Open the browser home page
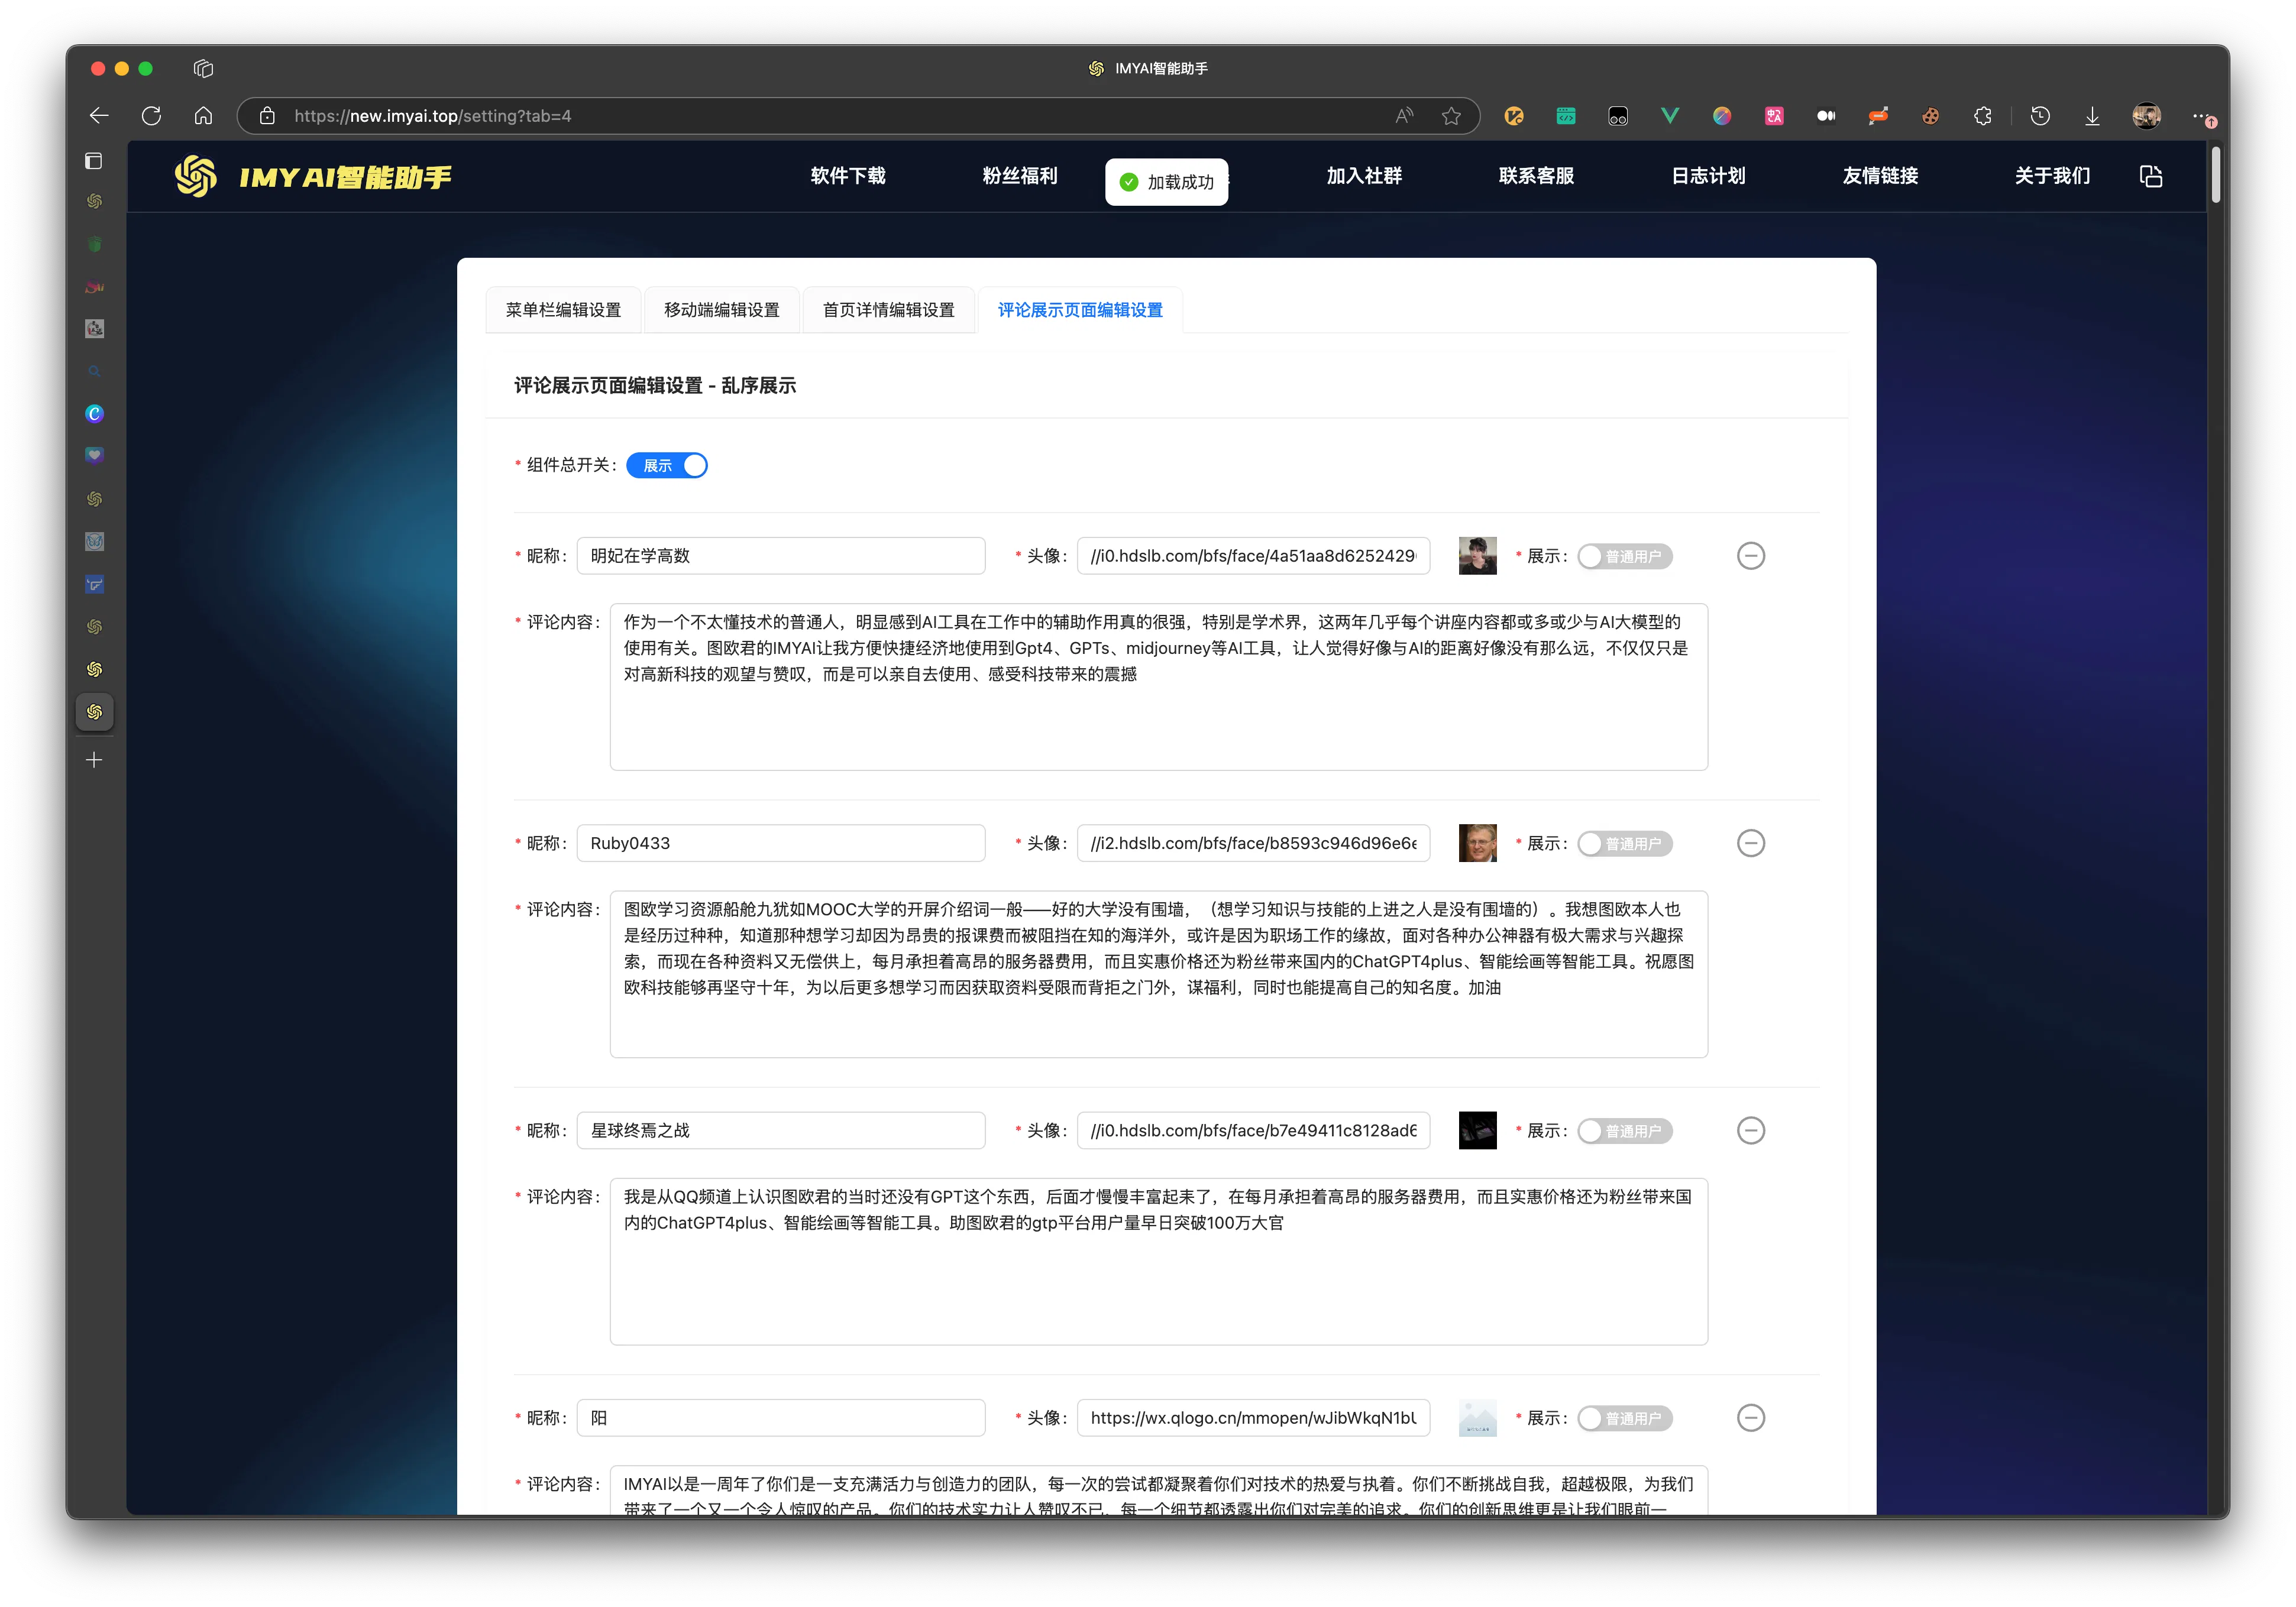 [x=203, y=116]
